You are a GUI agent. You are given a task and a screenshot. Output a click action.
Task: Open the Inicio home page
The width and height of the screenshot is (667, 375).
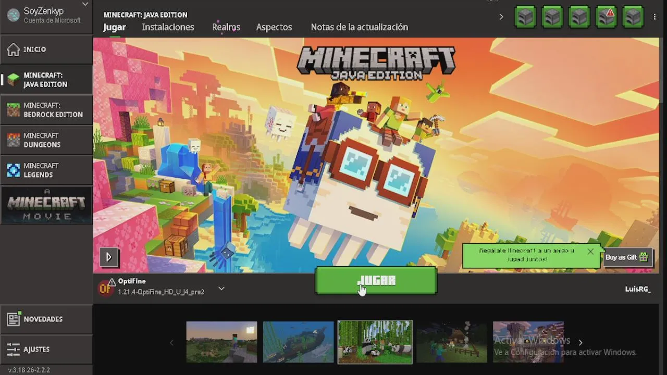coord(46,49)
